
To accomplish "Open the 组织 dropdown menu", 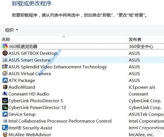I will click(x=12, y=30).
